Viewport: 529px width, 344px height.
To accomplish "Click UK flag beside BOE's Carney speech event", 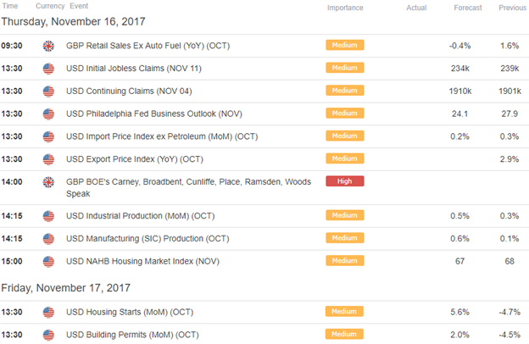I will tap(48, 182).
